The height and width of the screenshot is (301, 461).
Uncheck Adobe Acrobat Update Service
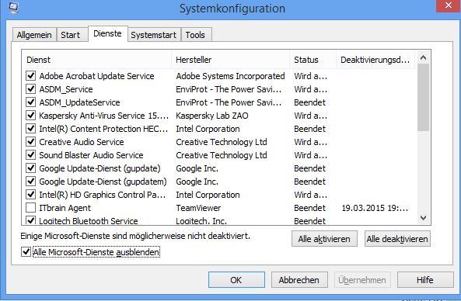(x=30, y=75)
